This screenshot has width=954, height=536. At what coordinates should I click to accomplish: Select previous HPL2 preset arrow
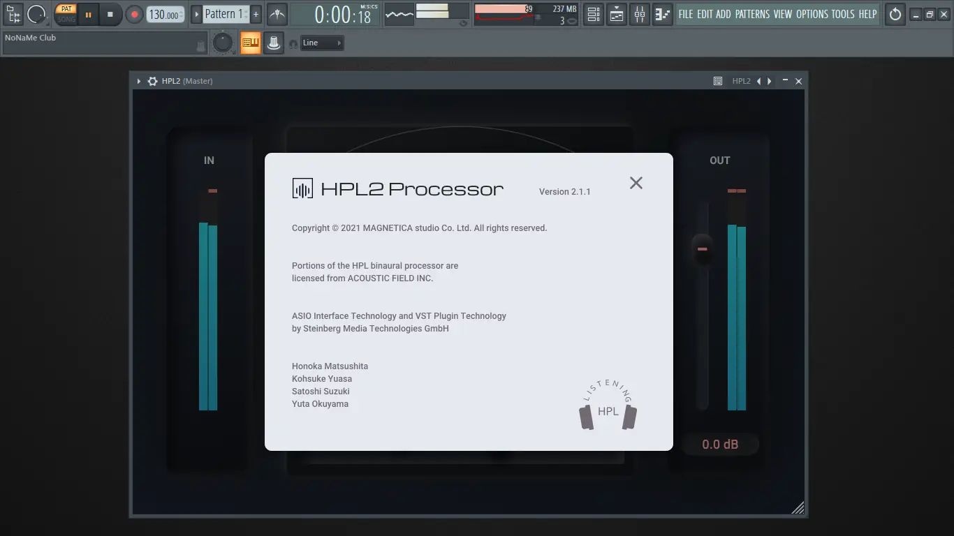[759, 81]
